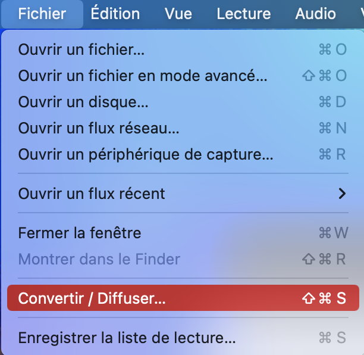Click the ⌘N shortcut beside Ouvrir un flux réseau
This screenshot has width=364, height=355.
tap(332, 128)
